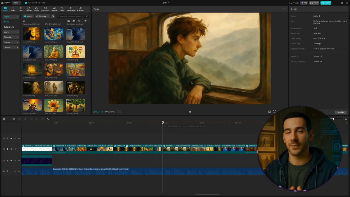Viewport: 350px width, 197px height.
Task: Collapse the Import section in sidebar
Action: 11,17
